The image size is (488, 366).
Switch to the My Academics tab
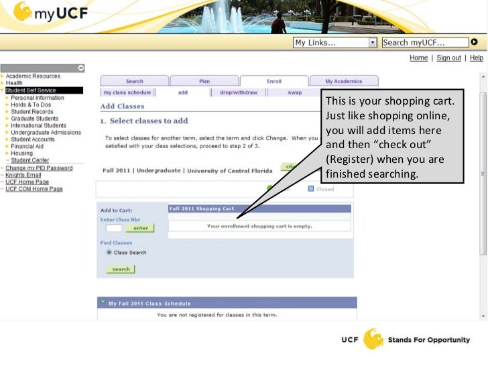pyautogui.click(x=344, y=81)
